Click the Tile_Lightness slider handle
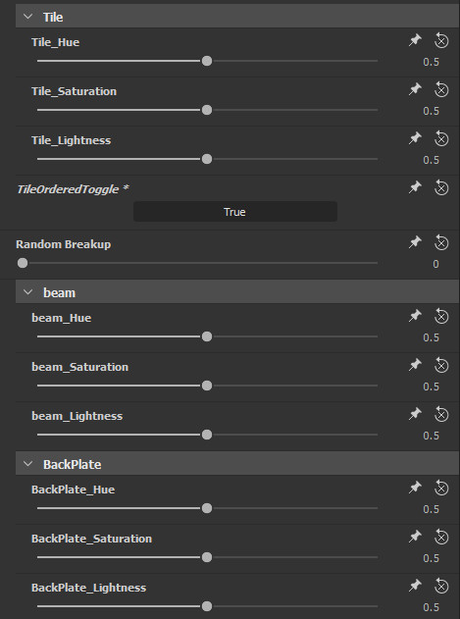This screenshot has width=460, height=619. click(x=207, y=159)
